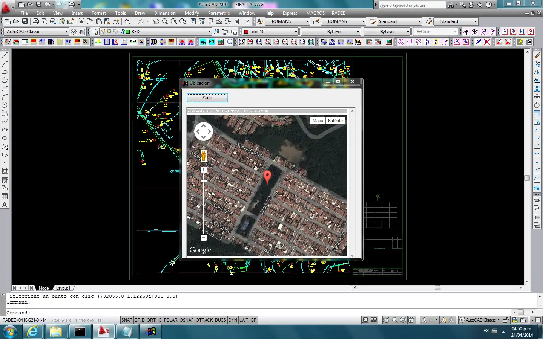Toggle OSNAP in status bar
This screenshot has height=339, width=543.
[187, 320]
